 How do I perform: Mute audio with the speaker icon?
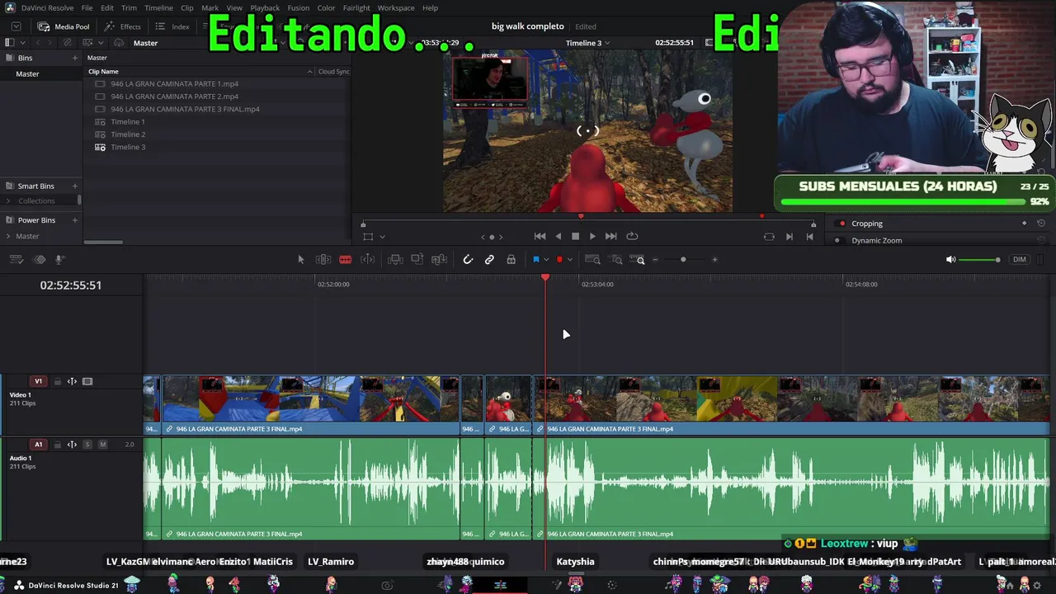pyautogui.click(x=950, y=260)
